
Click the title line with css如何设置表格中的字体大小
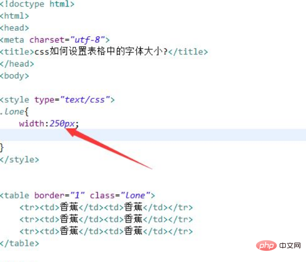[x=104, y=52]
